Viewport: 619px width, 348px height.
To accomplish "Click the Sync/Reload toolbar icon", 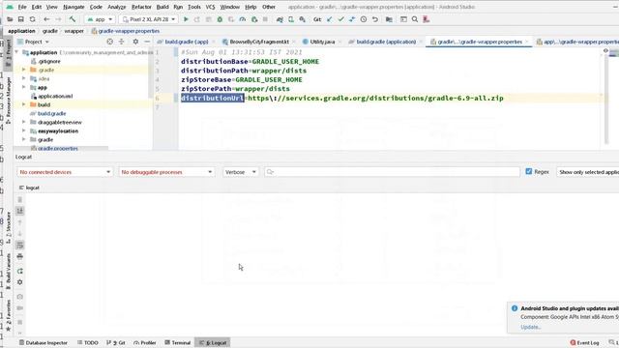I will pos(32,19).
